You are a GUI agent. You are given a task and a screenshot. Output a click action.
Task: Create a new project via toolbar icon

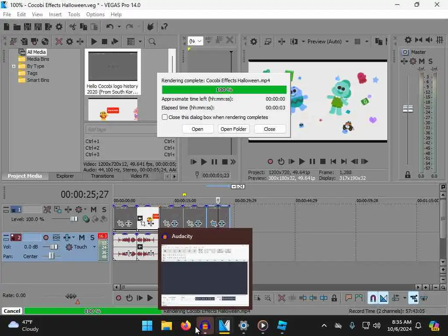pyautogui.click(x=6, y=27)
